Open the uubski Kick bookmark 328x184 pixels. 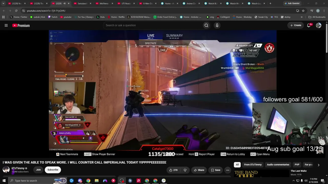pyautogui.click(x=37, y=17)
